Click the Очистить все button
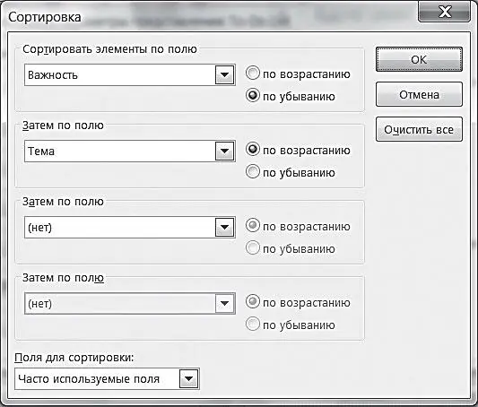 (x=419, y=129)
